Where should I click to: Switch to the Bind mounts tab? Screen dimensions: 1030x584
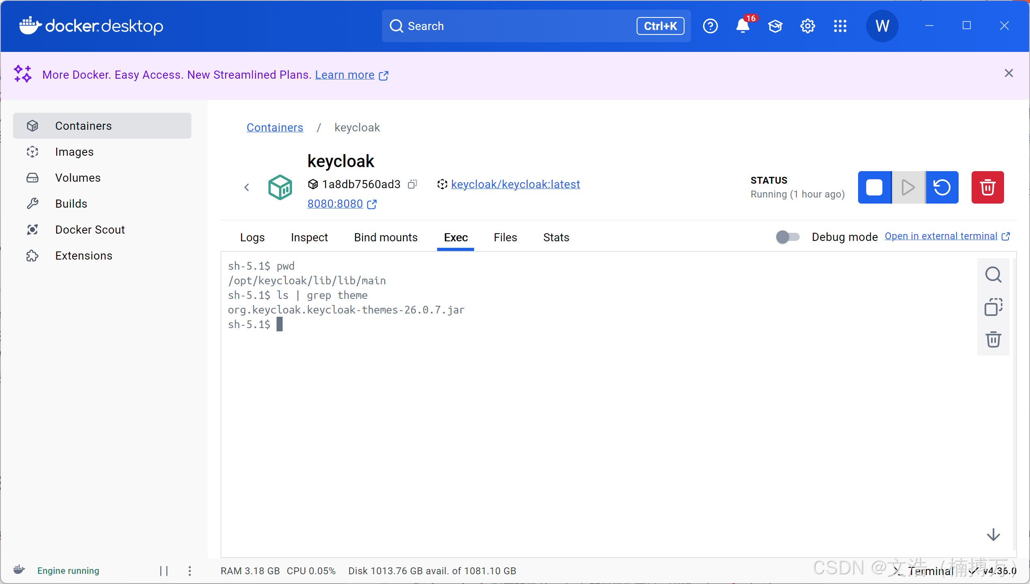click(386, 237)
